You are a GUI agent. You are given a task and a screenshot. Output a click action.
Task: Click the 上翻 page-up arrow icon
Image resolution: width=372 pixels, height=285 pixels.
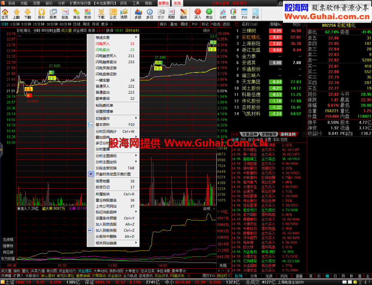[x=16, y=14]
